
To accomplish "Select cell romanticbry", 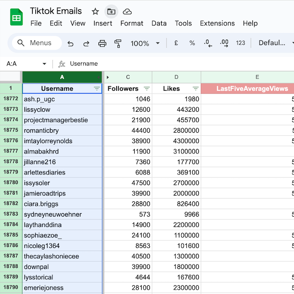I will (62, 130).
